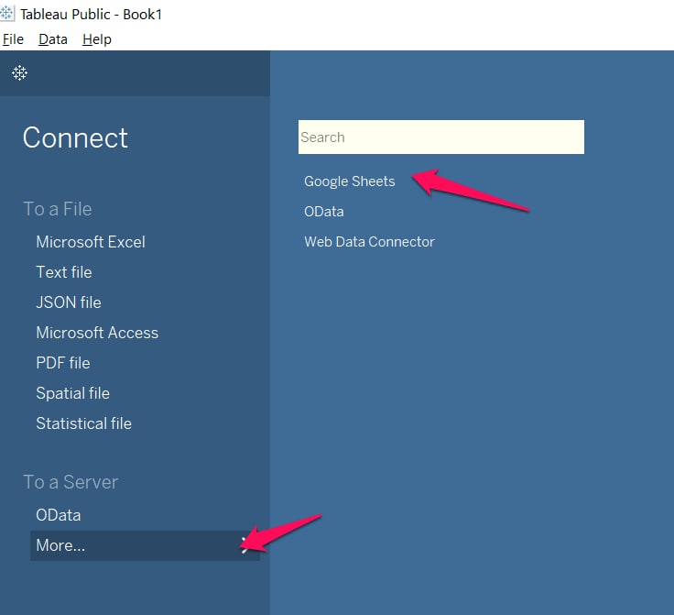Choose Web Data Connector

click(369, 242)
